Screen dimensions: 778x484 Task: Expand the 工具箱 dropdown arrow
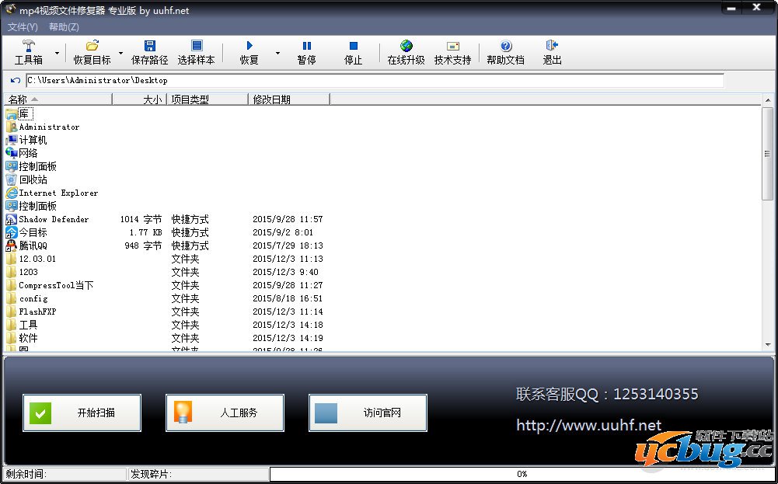[x=57, y=54]
